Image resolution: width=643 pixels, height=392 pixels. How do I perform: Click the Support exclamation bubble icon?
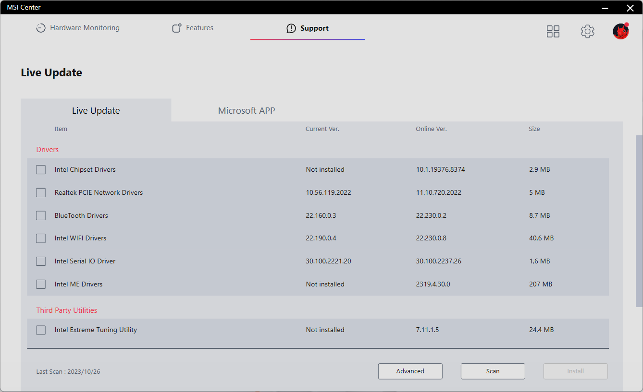click(x=291, y=28)
